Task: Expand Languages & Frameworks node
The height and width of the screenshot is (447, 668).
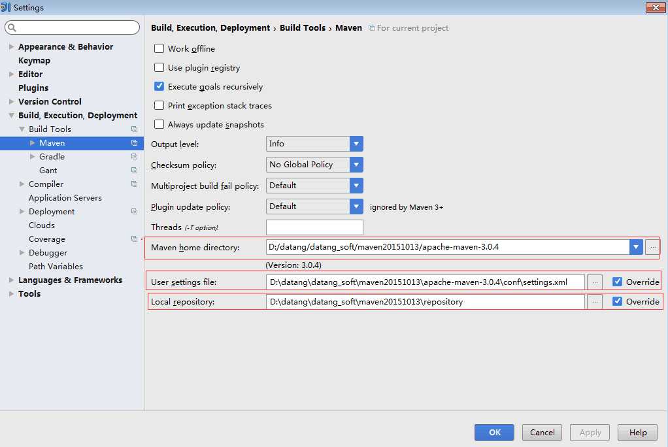Action: click(x=12, y=280)
